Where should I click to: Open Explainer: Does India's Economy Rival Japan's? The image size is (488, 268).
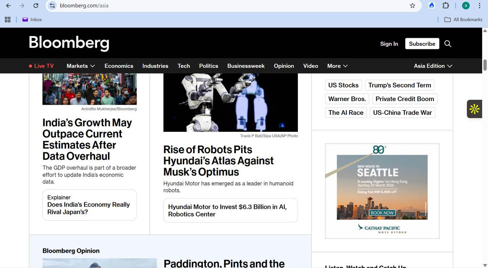pyautogui.click(x=89, y=205)
